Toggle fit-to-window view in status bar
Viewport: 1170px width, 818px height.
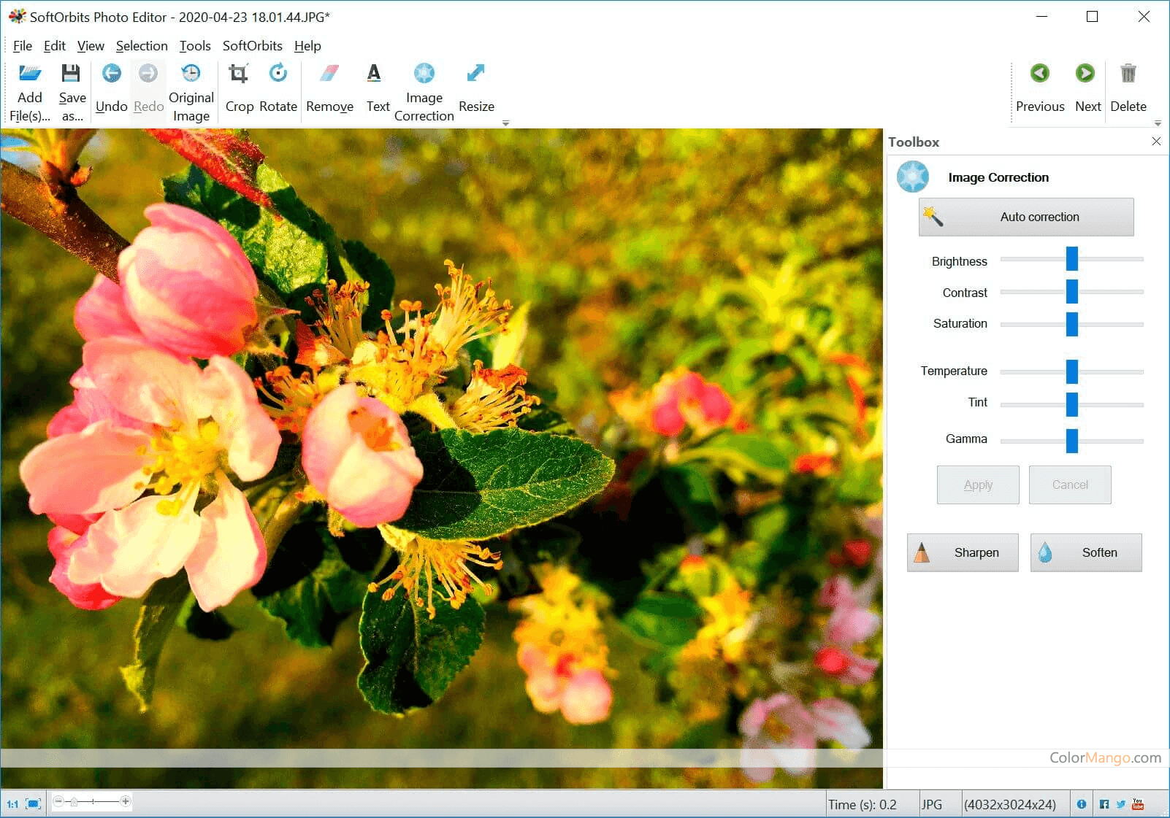point(33,804)
